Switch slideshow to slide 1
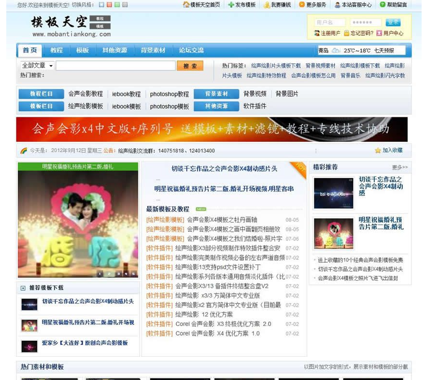 coord(100,274)
